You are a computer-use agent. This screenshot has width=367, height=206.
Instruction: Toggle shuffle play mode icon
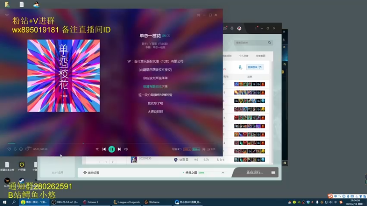coord(97,149)
